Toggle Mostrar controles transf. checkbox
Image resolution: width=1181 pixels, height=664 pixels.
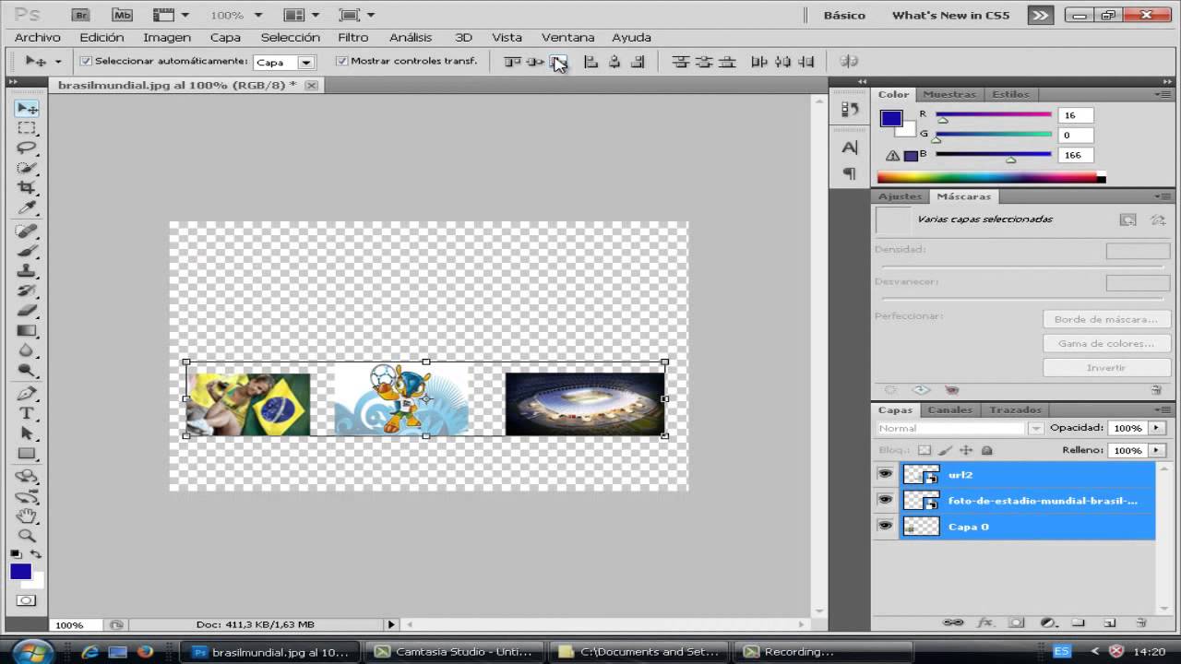tap(341, 61)
